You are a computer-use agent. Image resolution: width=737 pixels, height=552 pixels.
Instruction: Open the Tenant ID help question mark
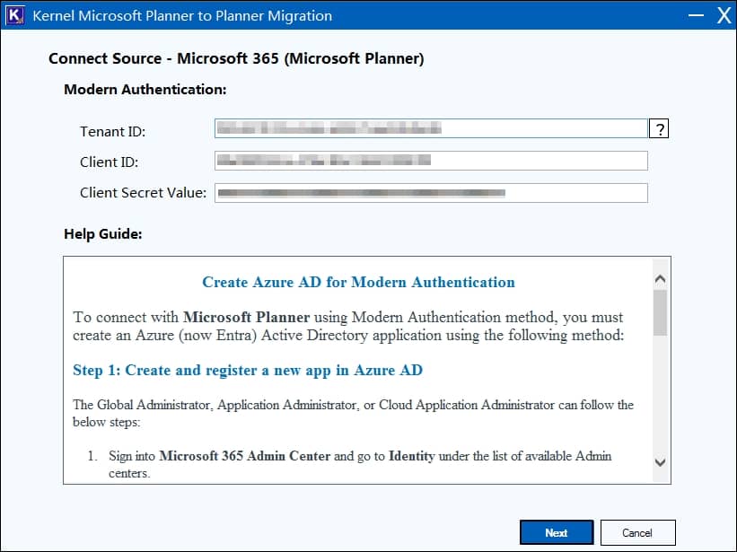point(659,128)
